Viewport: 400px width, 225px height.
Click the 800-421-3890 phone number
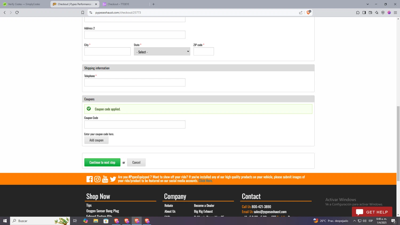[261, 207]
